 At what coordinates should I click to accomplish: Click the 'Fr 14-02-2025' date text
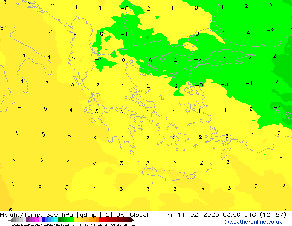(193, 215)
